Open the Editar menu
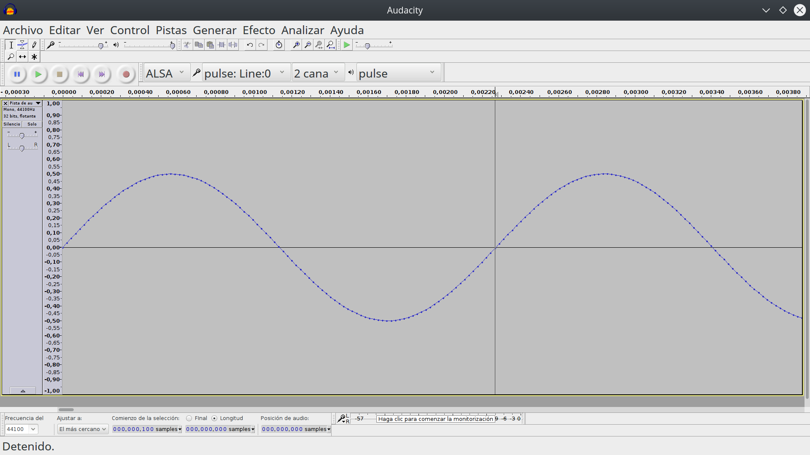Viewport: 810px width, 455px height. tap(65, 30)
